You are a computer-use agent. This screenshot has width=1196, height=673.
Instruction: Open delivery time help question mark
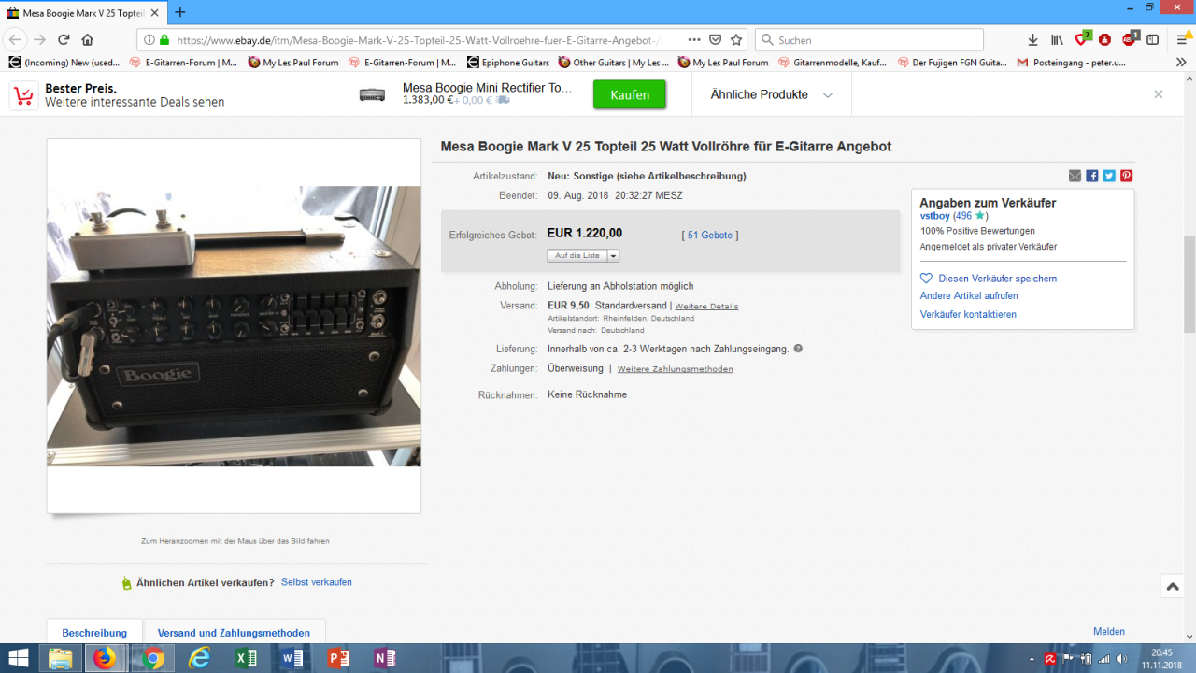point(798,349)
